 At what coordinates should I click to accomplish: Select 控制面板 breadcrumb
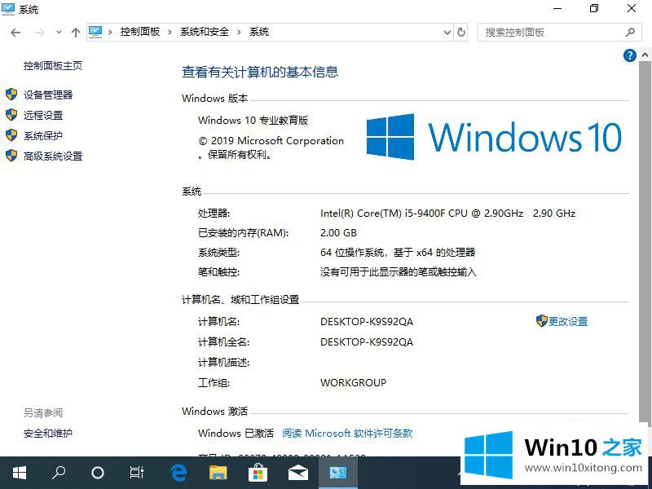tap(140, 32)
